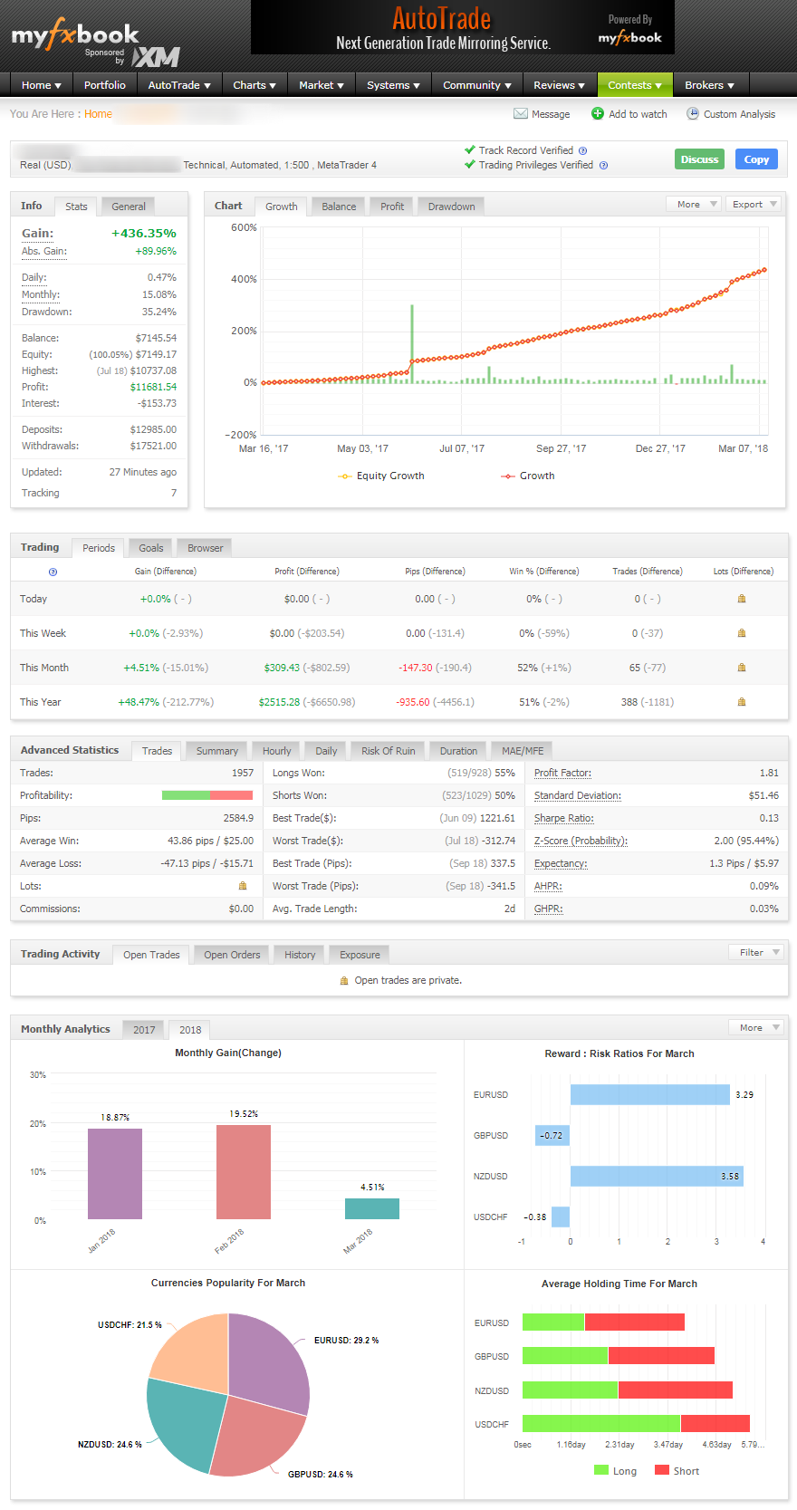Viewport: 797px width, 1510px height.
Task: Click the green Add to watch plus icon
Action: tap(598, 114)
